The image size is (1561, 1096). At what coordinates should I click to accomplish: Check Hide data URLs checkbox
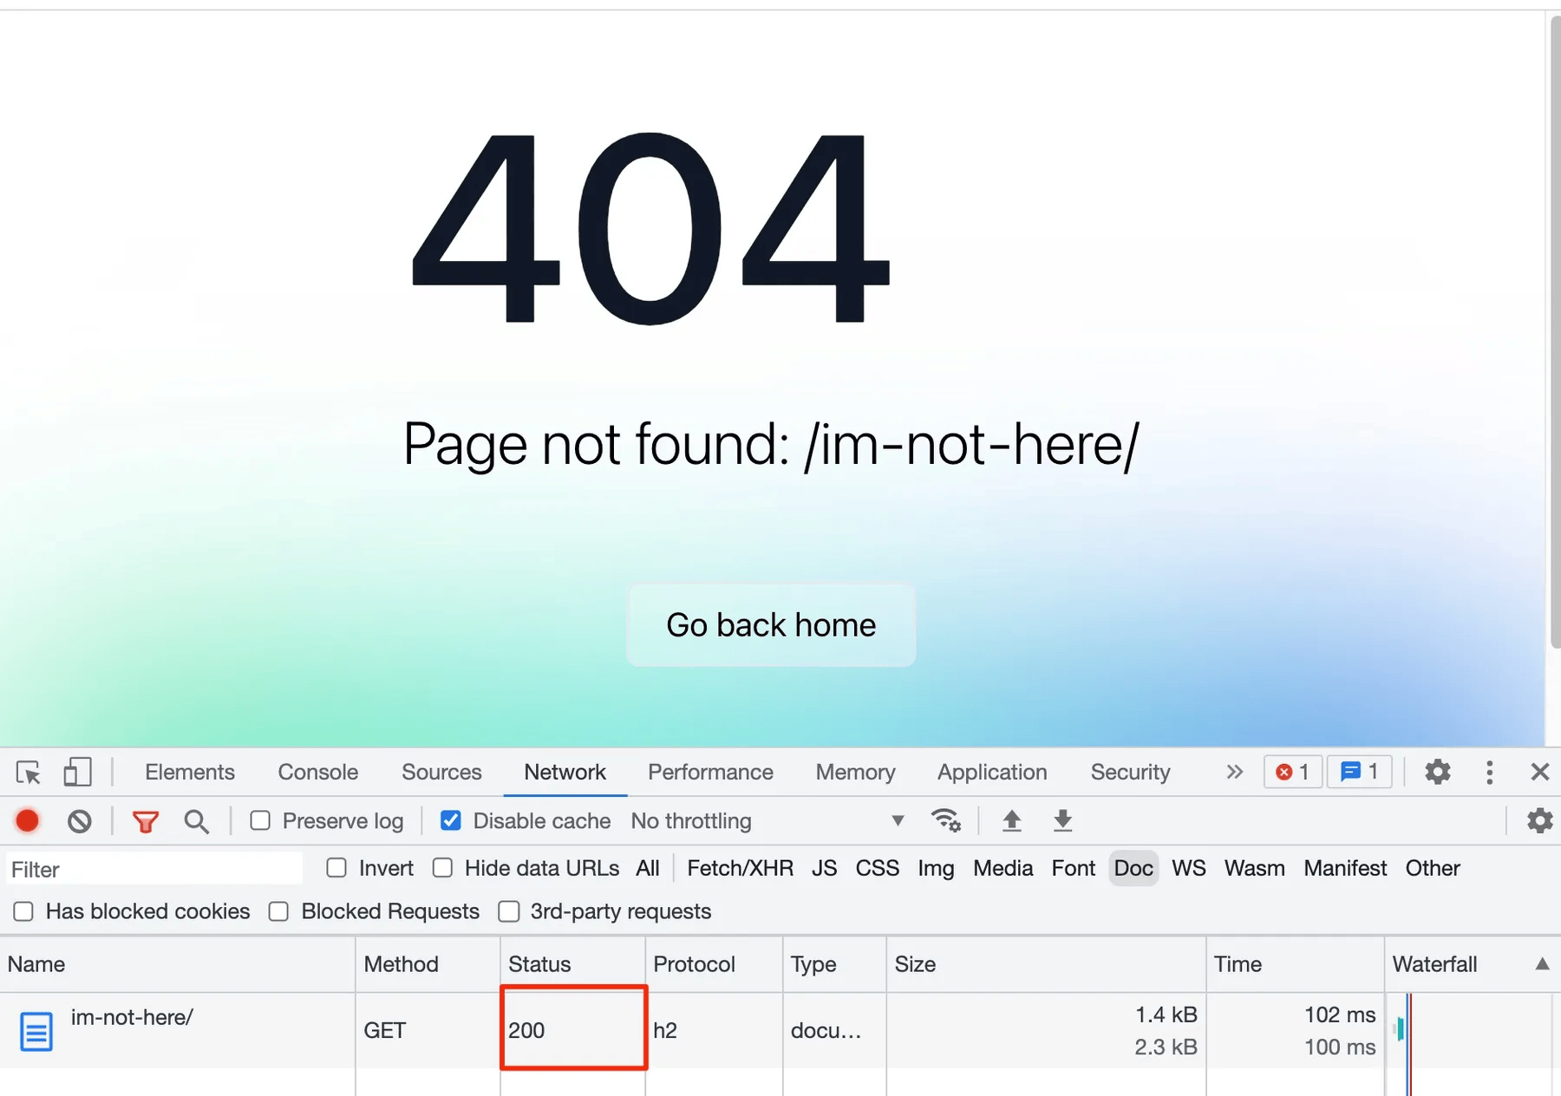pos(442,868)
